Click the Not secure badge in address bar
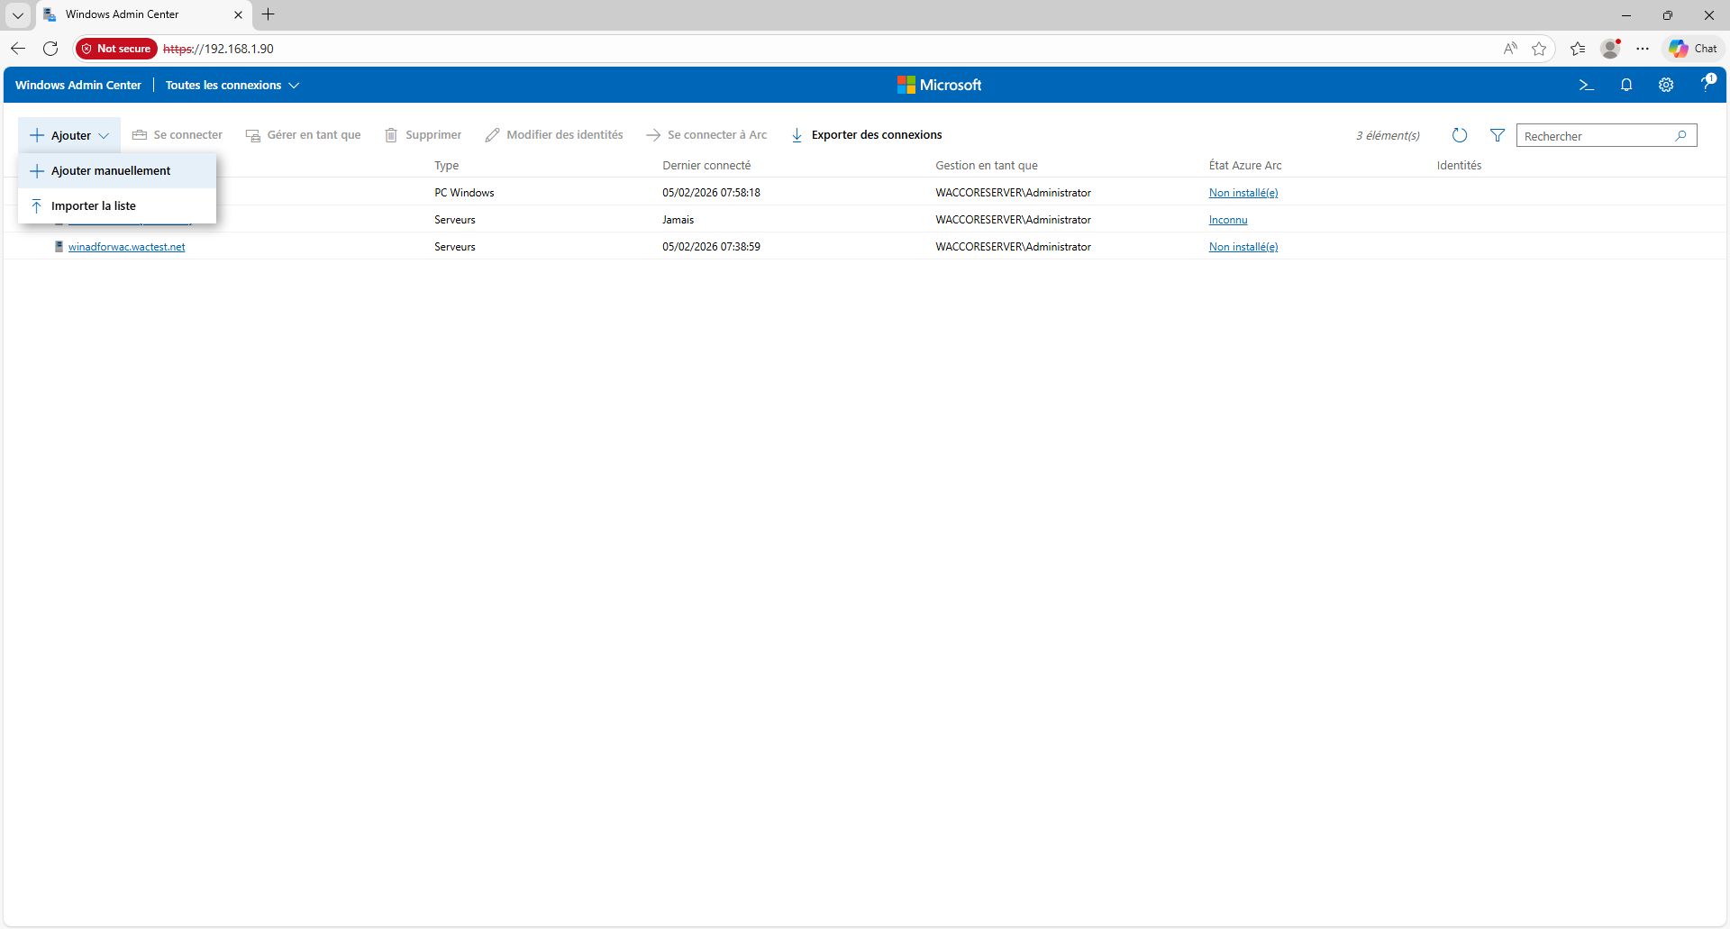This screenshot has height=929, width=1730. (116, 49)
